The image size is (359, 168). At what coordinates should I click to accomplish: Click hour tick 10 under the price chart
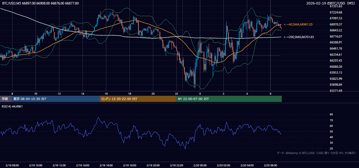point(36,94)
